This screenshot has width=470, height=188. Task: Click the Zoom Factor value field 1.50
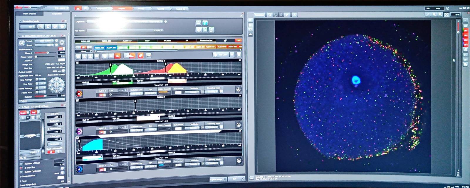[x=62, y=56]
